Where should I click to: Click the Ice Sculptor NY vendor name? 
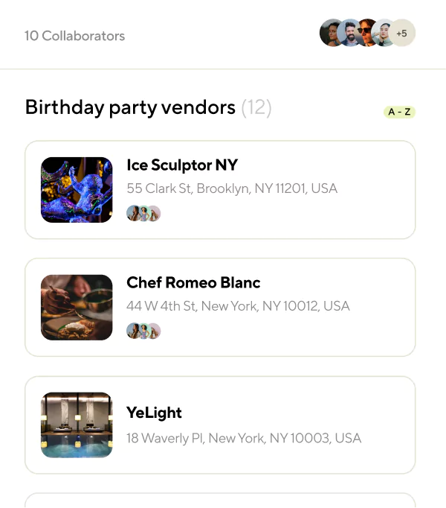click(182, 165)
